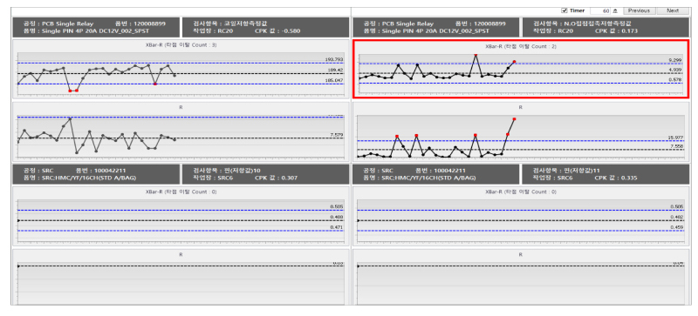Select the XBar-R chart under 핀(저장값)11

(521, 216)
